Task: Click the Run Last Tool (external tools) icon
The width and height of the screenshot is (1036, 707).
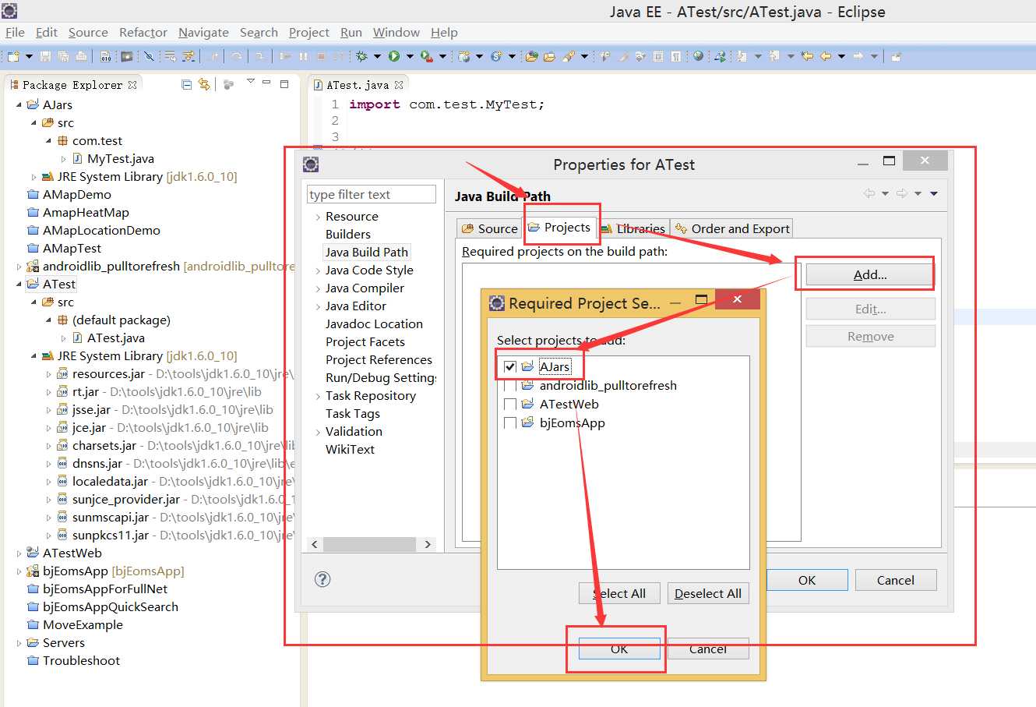Action: click(426, 56)
